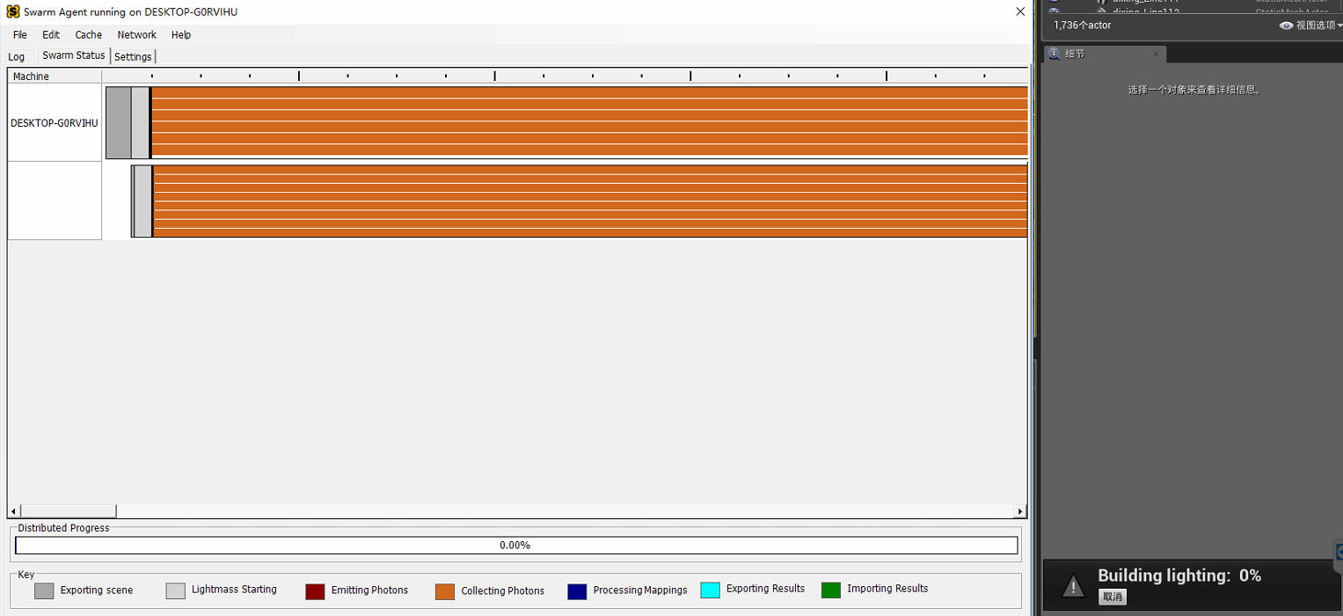
Task: Click the orange Collecting Photons bar in the first row
Action: [x=589, y=122]
